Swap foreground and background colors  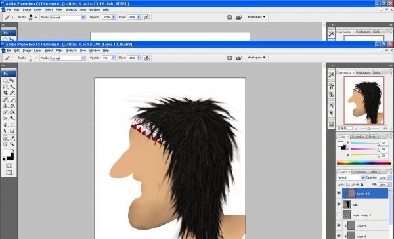click(x=13, y=150)
